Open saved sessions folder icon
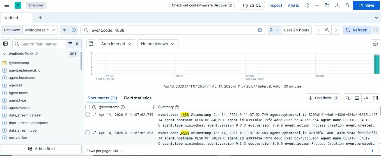The image size is (381, 156). pos(327,5)
